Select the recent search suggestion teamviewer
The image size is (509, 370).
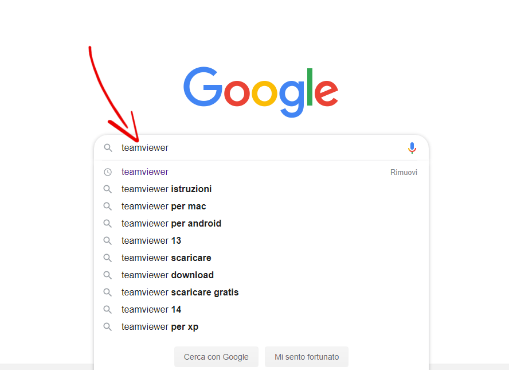point(145,172)
